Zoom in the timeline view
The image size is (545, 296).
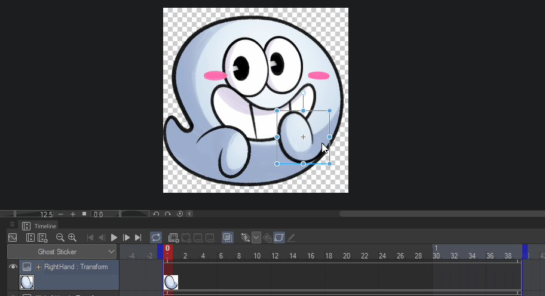point(72,238)
